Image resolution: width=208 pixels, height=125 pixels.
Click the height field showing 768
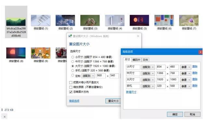[x=174, y=74]
